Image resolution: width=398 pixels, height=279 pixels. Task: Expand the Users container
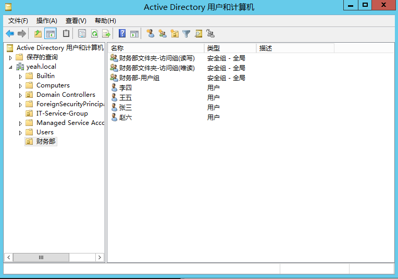click(20, 133)
